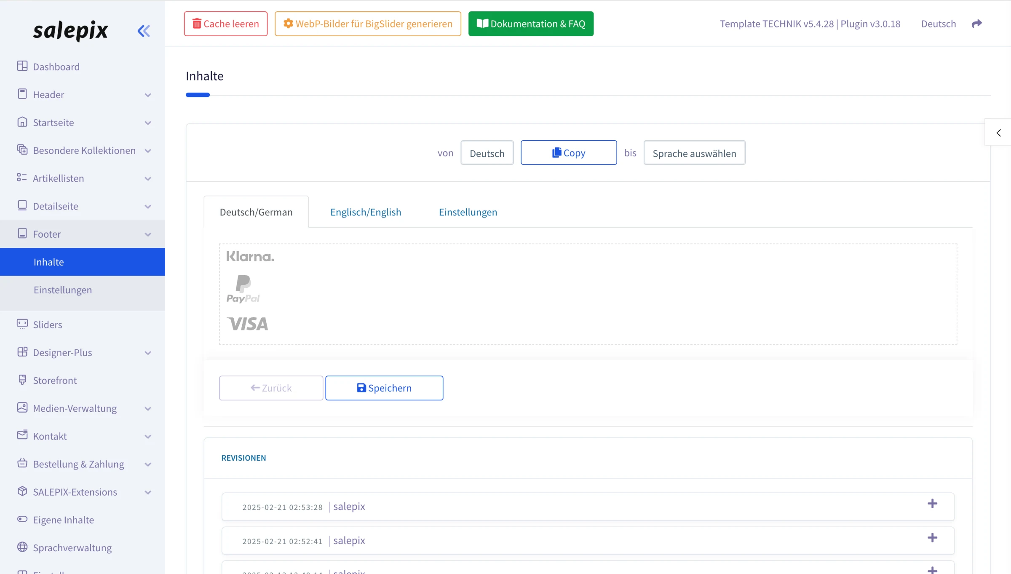Click the Copy button
The image size is (1011, 574).
[569, 153]
